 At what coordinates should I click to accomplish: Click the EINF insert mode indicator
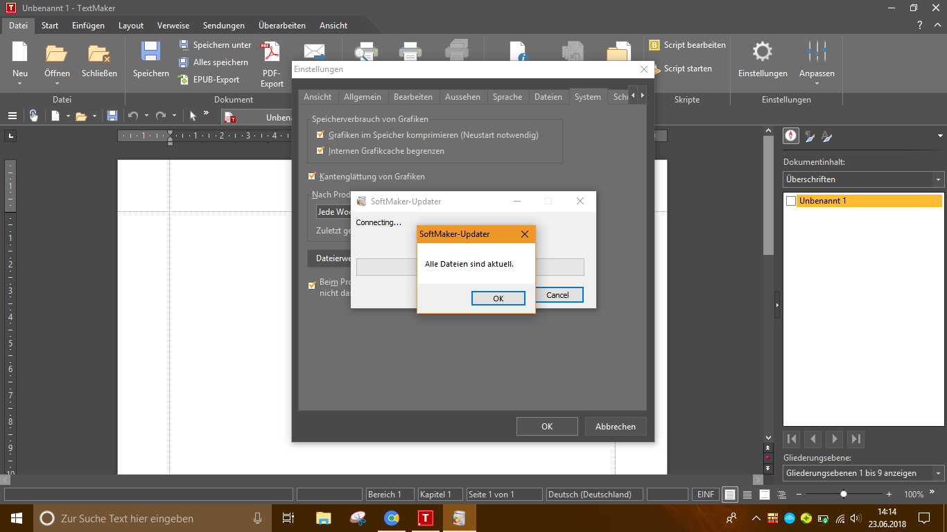click(x=706, y=495)
